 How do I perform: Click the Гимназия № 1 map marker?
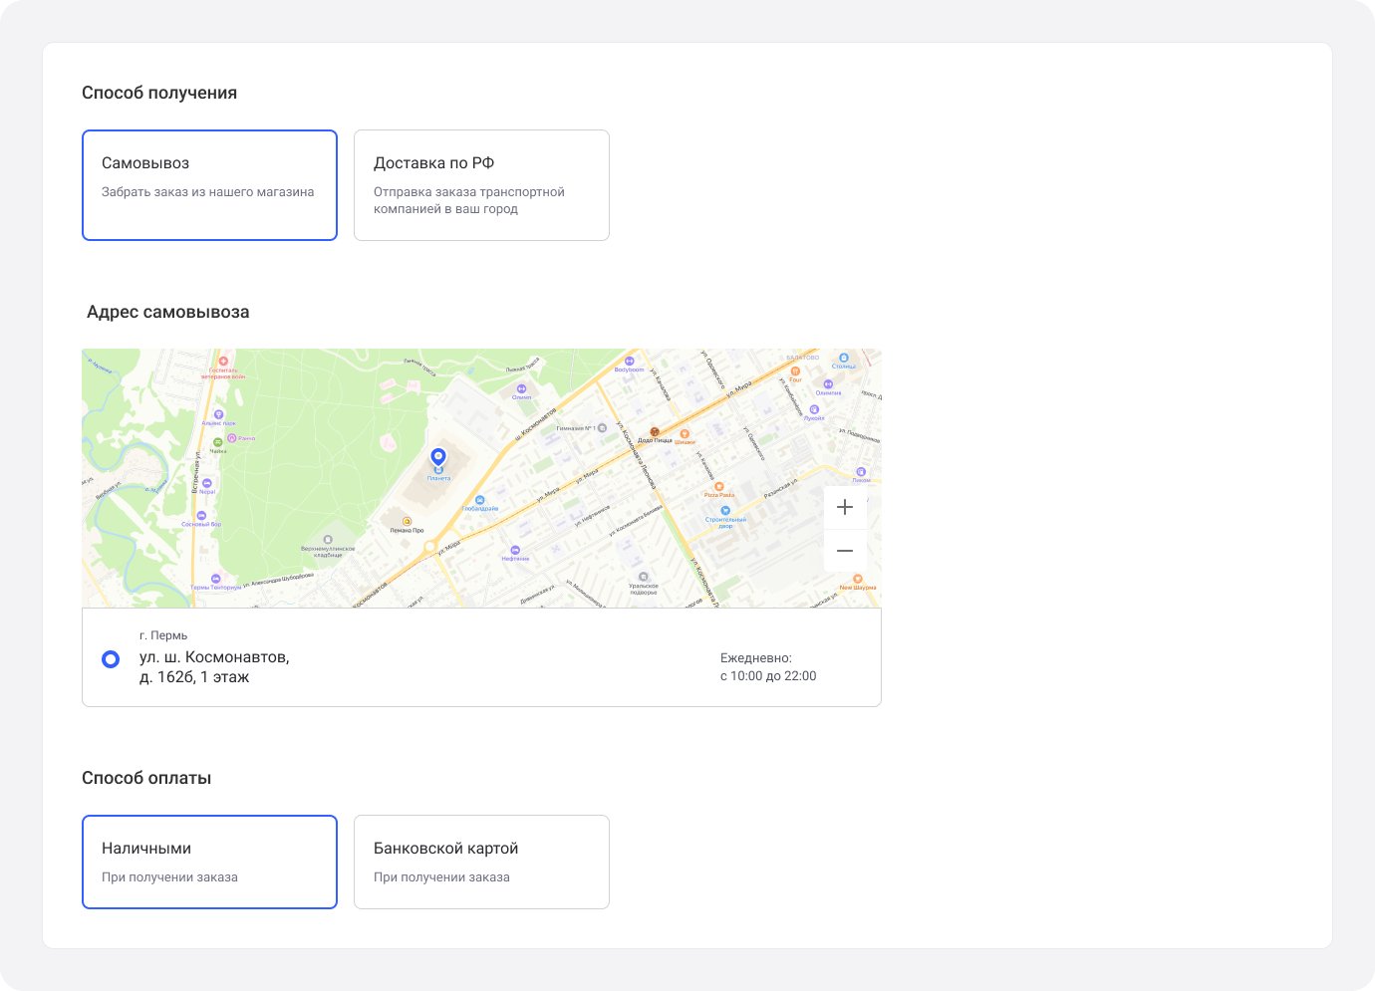[602, 428]
